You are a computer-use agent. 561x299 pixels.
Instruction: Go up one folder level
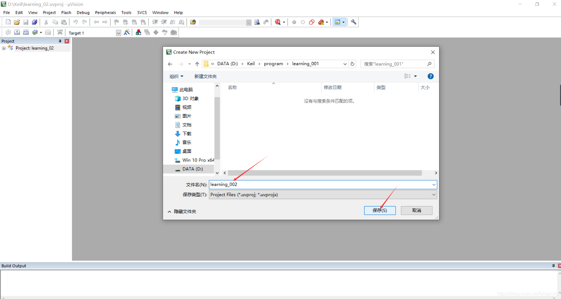197,64
